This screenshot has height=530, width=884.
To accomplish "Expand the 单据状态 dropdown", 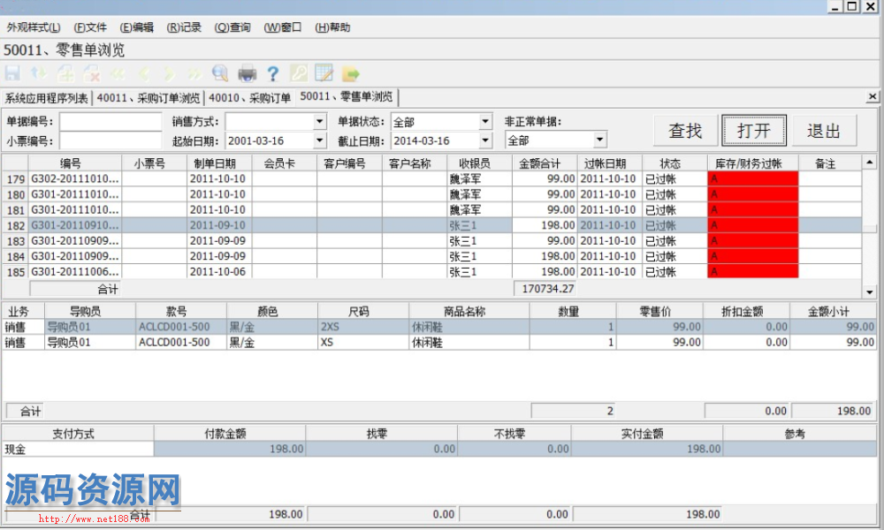I will click(485, 122).
